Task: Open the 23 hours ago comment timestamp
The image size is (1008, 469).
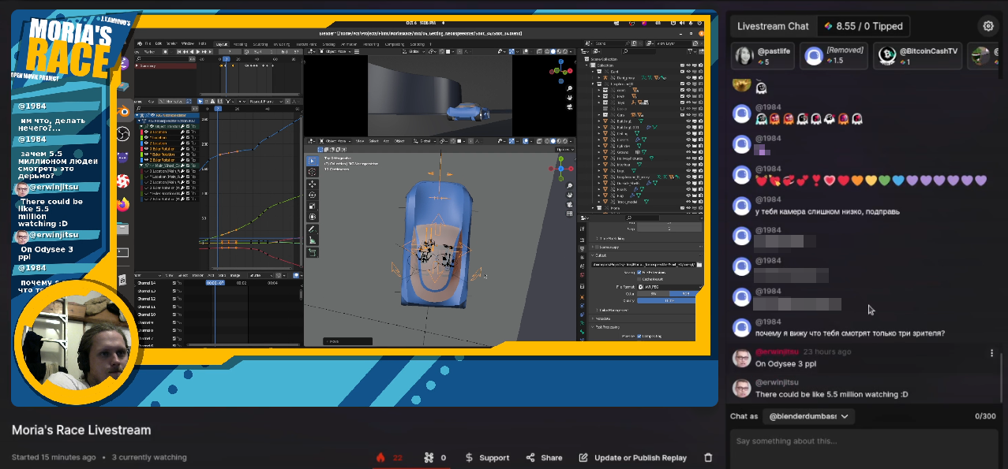Action: tap(827, 352)
